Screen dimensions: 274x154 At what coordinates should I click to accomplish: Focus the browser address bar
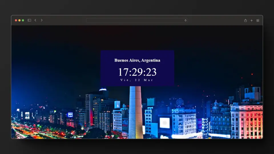point(137,21)
